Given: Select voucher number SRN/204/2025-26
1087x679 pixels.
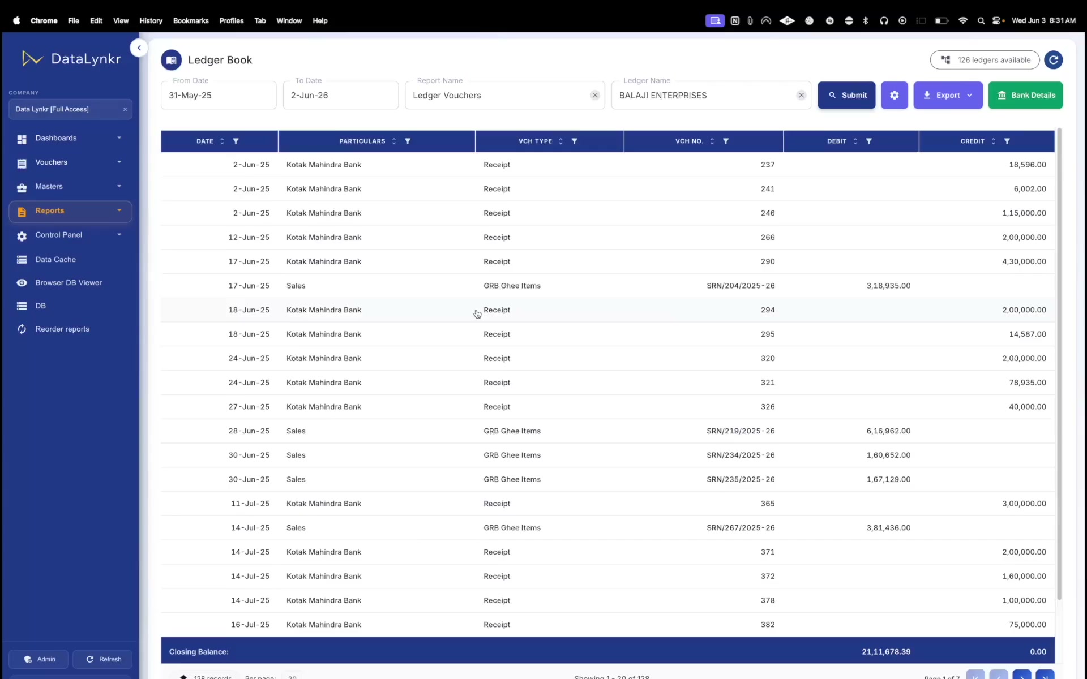Looking at the screenshot, I should (741, 286).
